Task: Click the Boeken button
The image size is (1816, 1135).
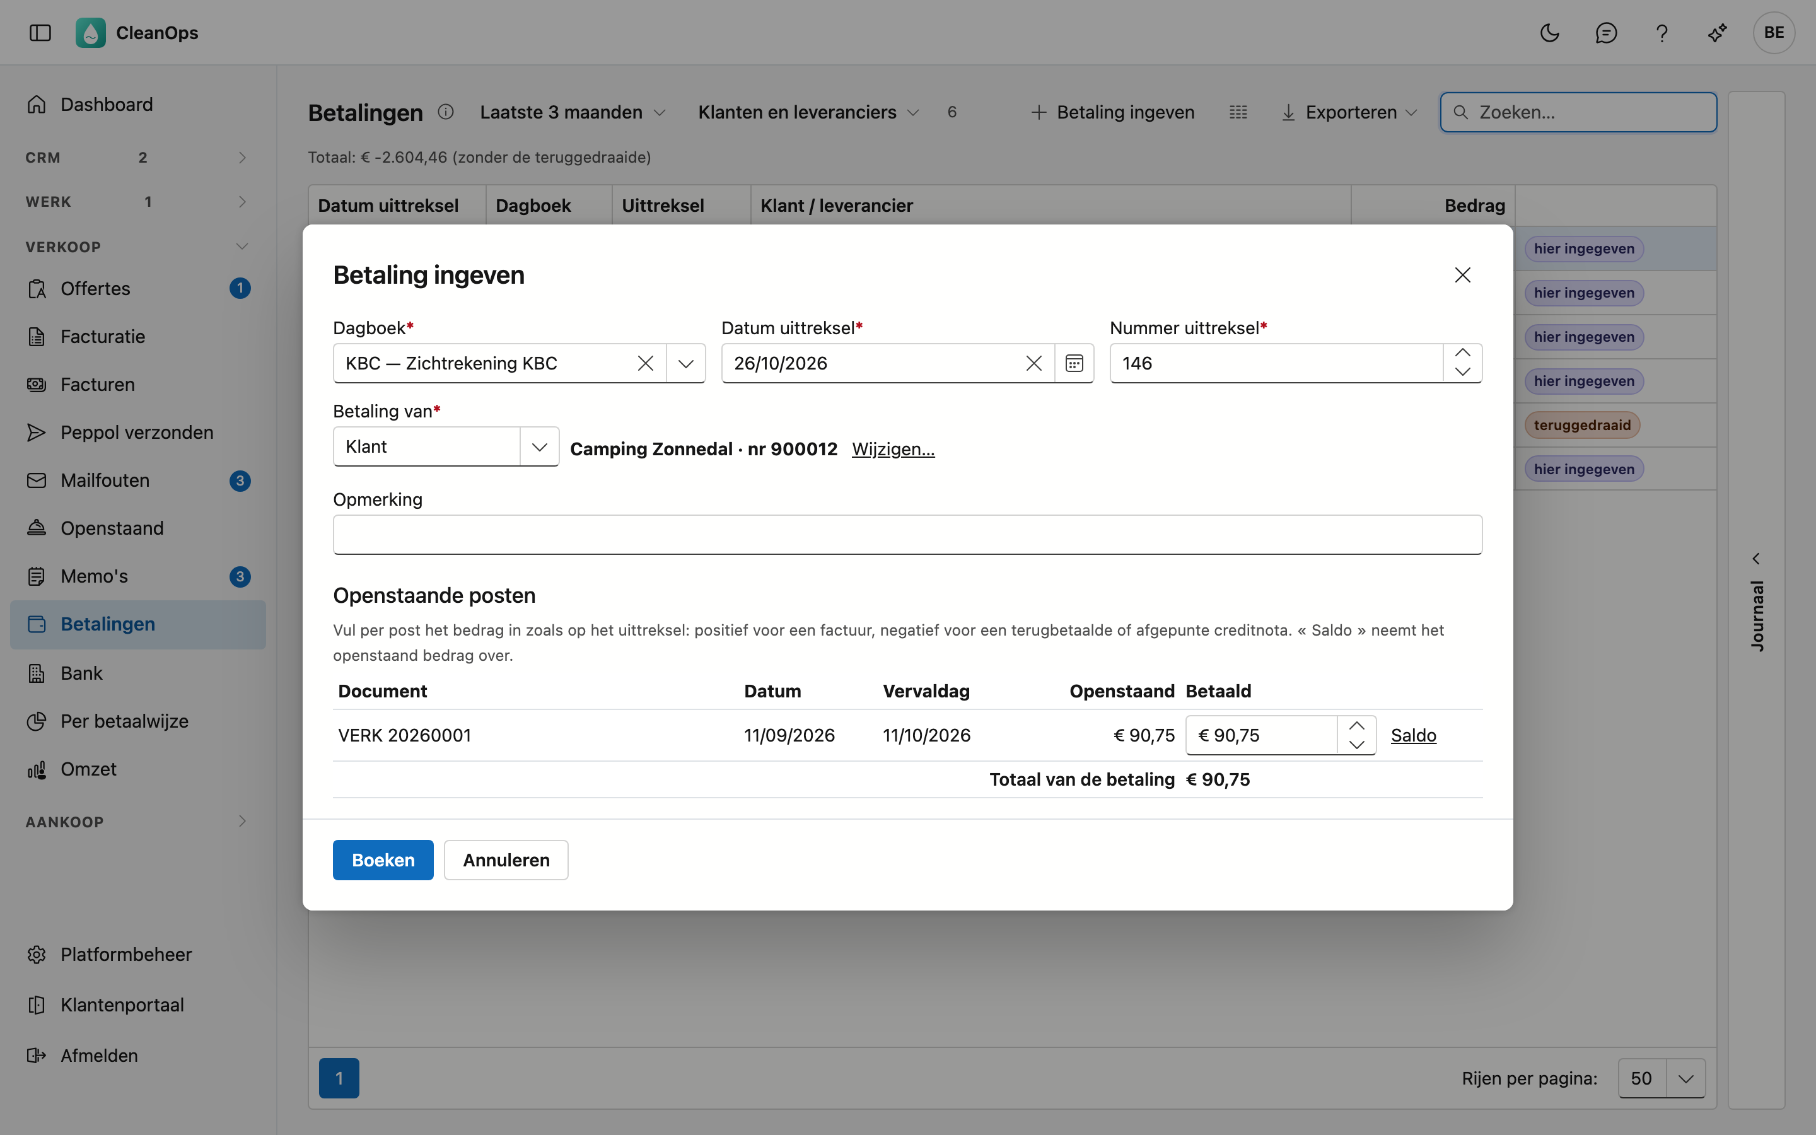Action: pyautogui.click(x=383, y=859)
